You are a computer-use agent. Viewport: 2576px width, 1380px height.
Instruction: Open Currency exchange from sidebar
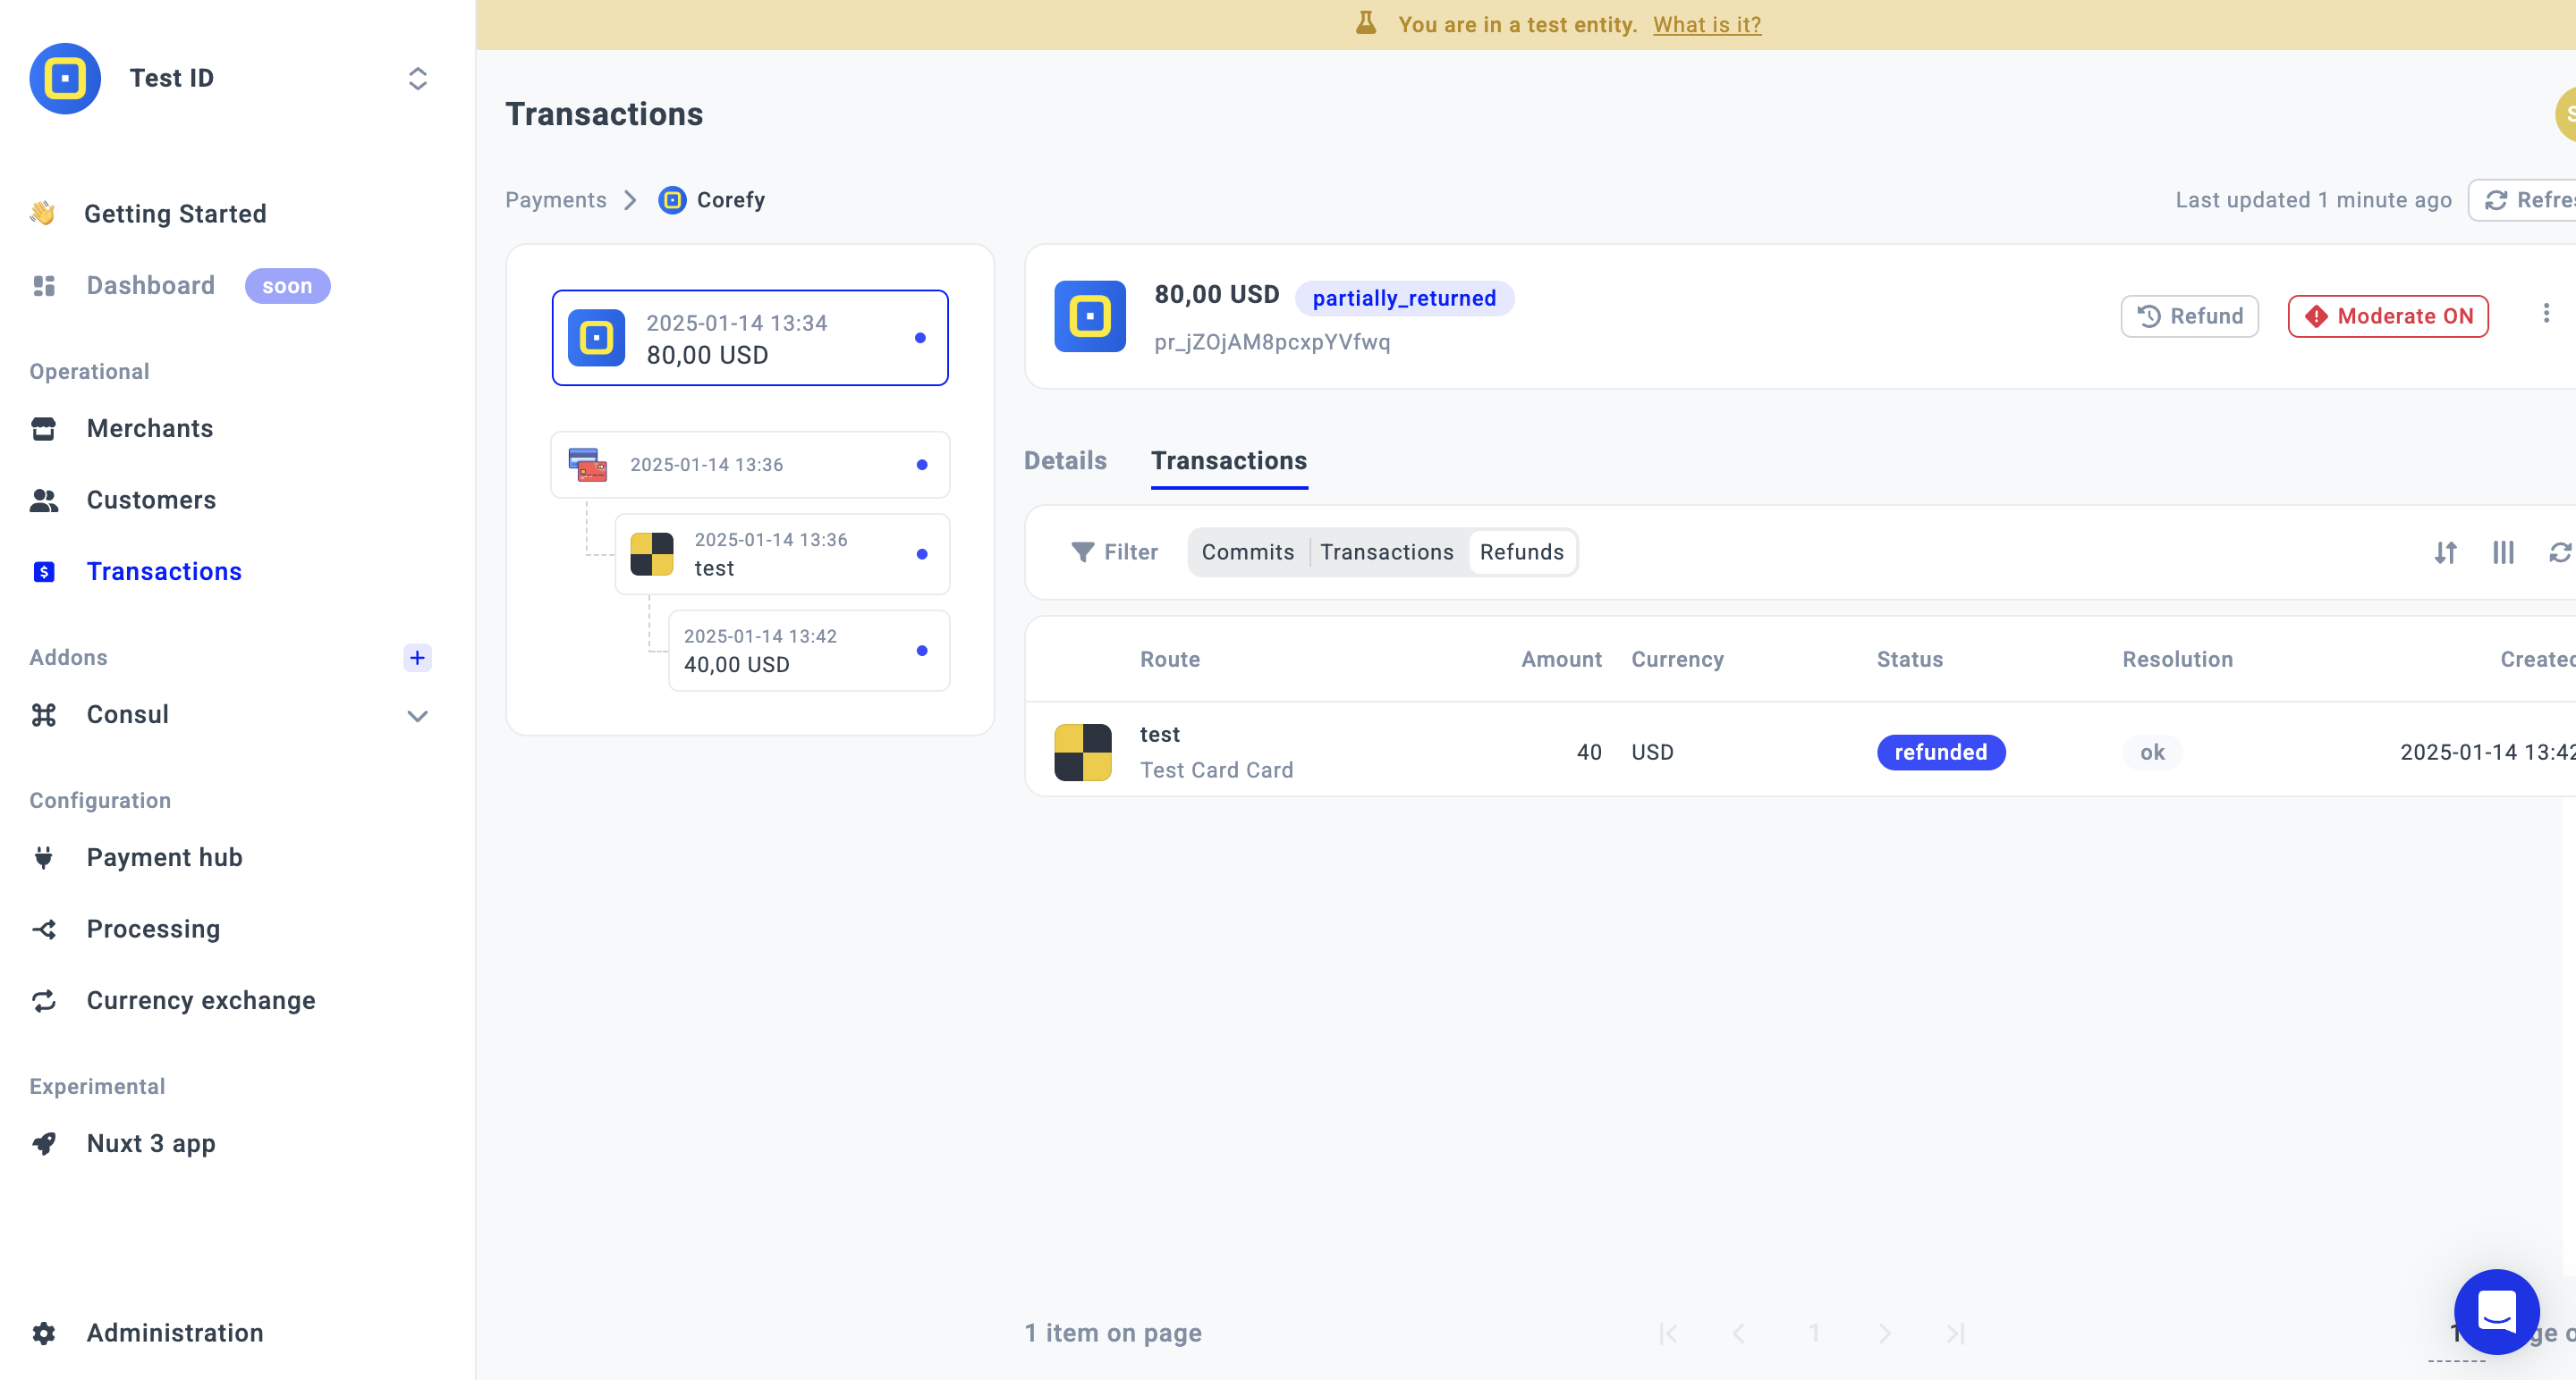point(200,1000)
